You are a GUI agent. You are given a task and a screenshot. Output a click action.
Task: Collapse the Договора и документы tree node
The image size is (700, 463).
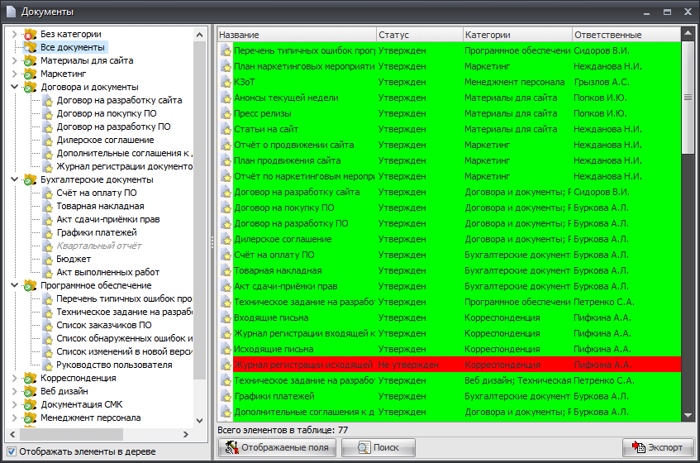point(14,87)
